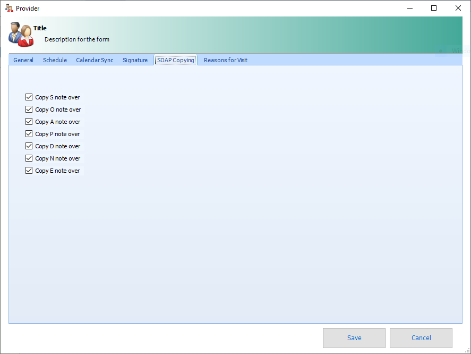Image resolution: width=471 pixels, height=354 pixels.
Task: Select the Signature tab
Action: click(x=135, y=60)
